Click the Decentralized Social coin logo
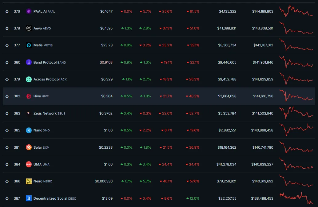Viewport: 318px width, 207px height. click(29, 198)
